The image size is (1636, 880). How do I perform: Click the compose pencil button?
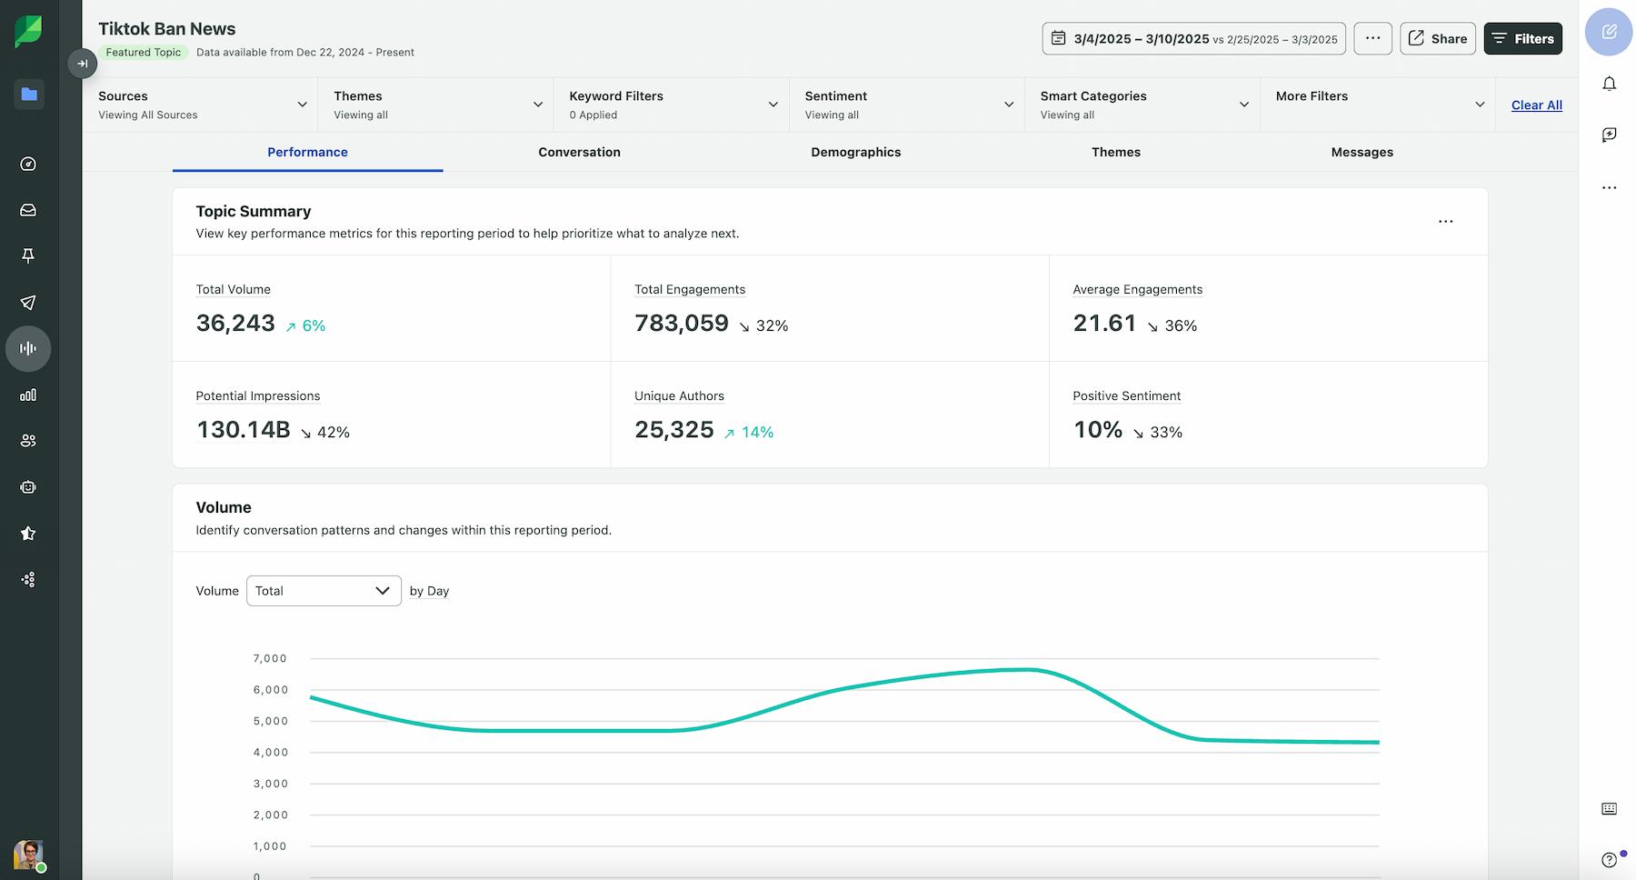click(1609, 32)
